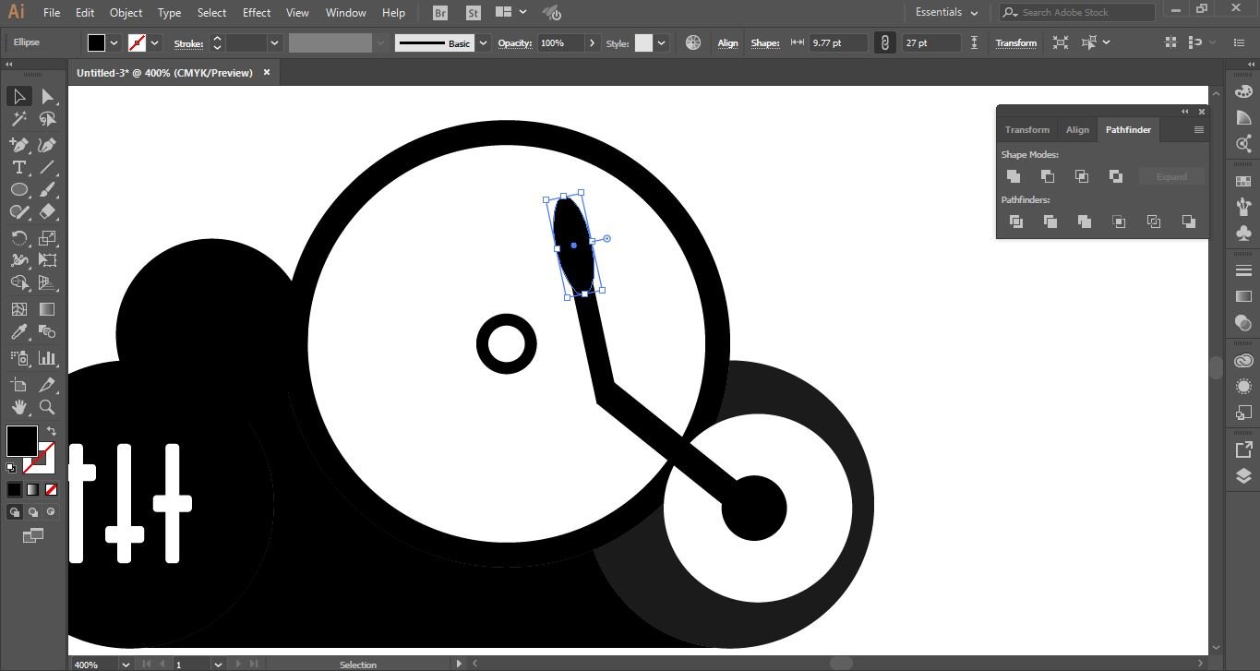Viewport: 1260px width, 671px height.
Task: Click the Minus Back pathfinder icon
Action: [x=1189, y=222]
